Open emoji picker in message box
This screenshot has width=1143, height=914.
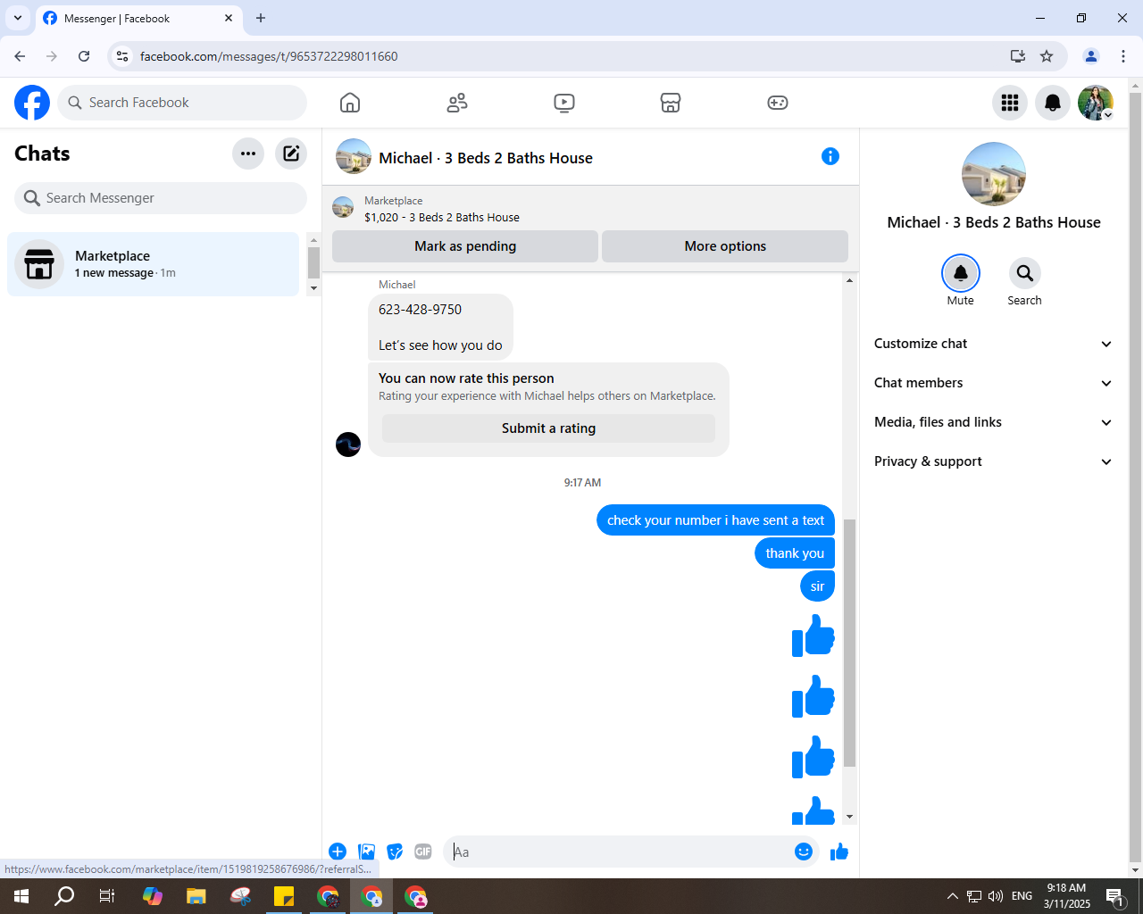[x=804, y=852]
